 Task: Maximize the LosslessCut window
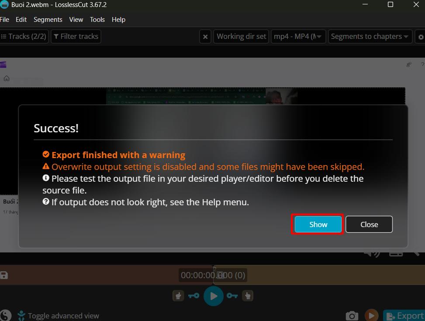click(390, 4)
